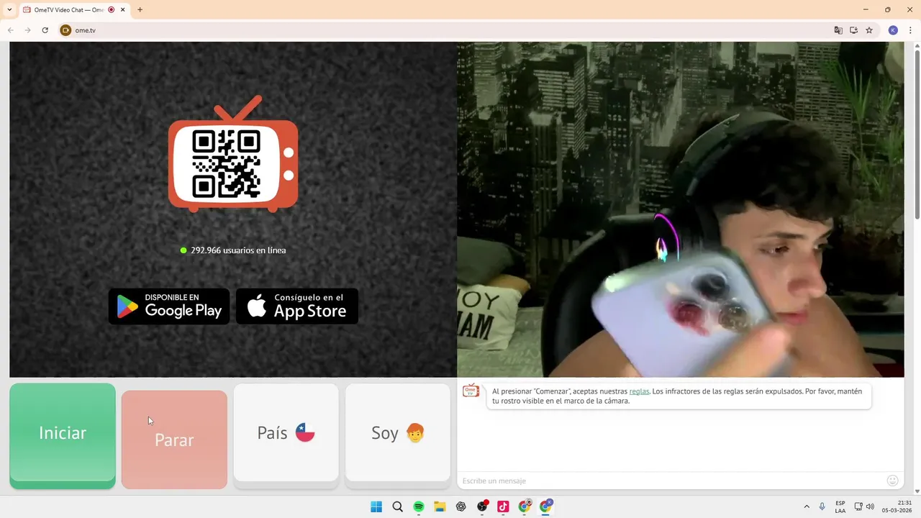Open Chrome taskbar icon with K badge
Viewport: 921px width, 518px height.
coord(546,506)
